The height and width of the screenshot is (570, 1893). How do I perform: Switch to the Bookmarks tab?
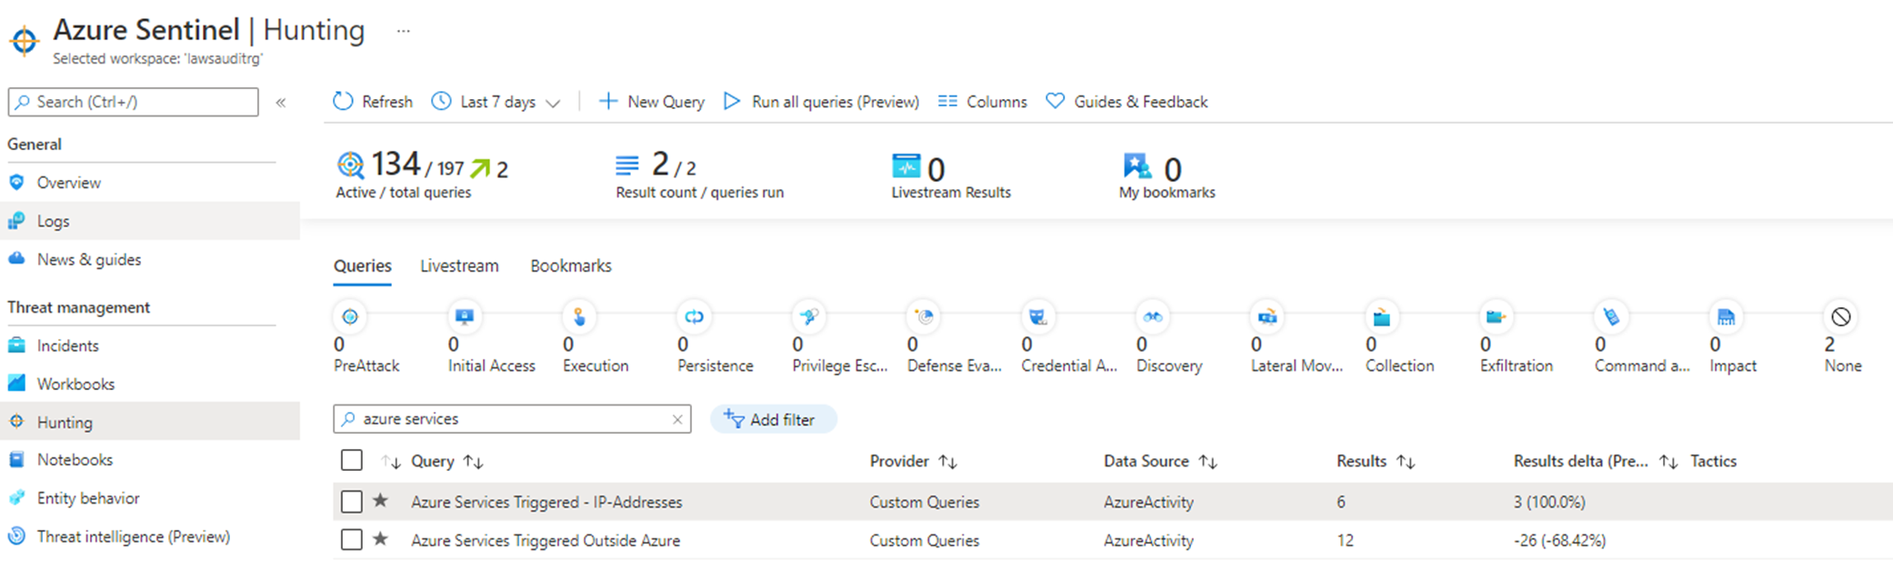(571, 265)
